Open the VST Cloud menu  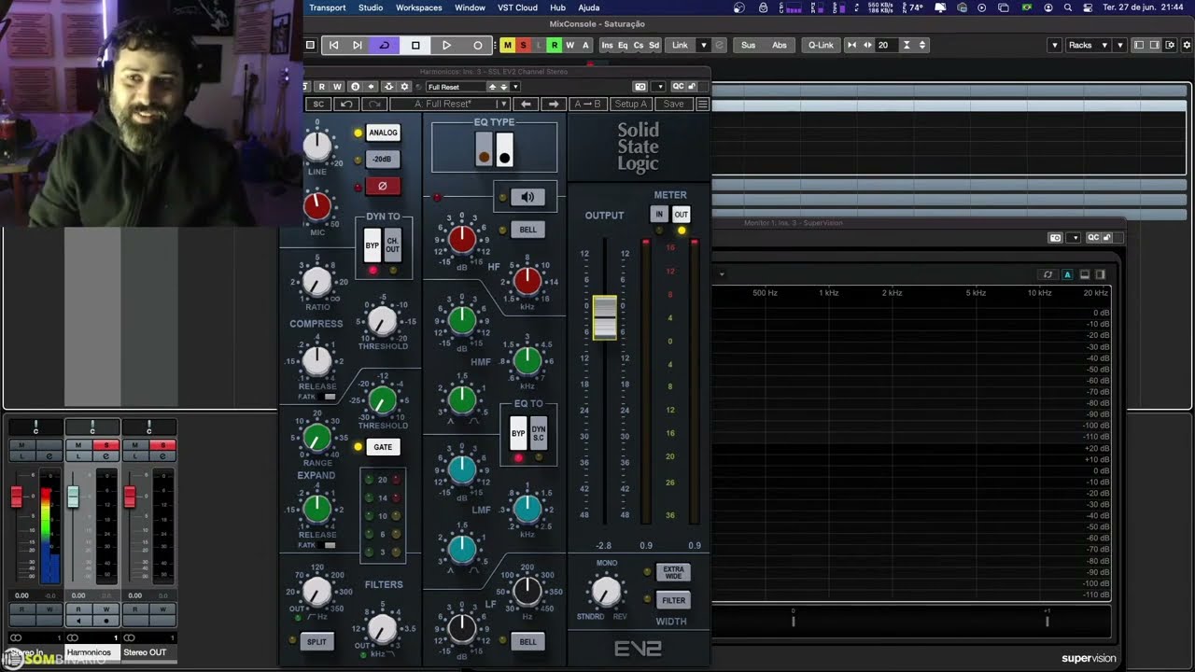click(x=517, y=7)
